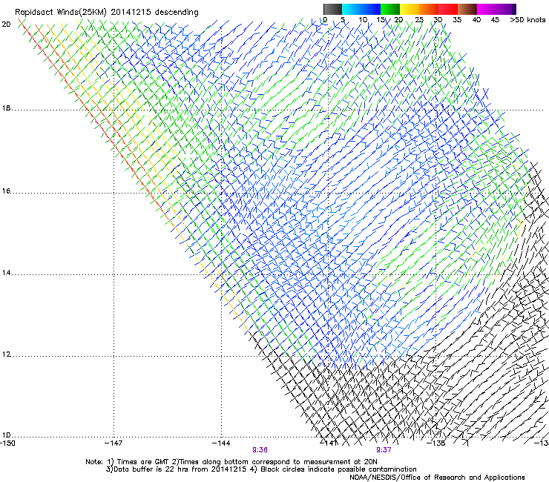Click the brown 35-40 knots color swatch
Viewport: 549px width, 482px height.
point(467,9)
